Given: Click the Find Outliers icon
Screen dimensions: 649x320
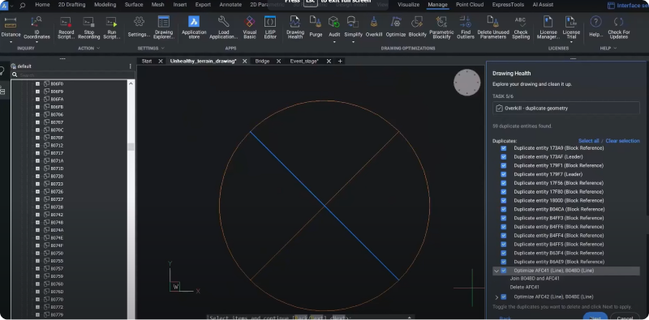Looking at the screenshot, I should tap(465, 23).
